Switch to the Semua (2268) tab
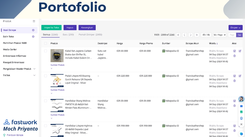 coord(50,35)
